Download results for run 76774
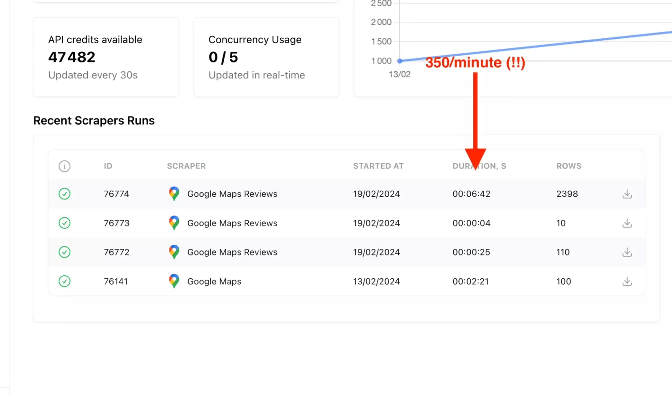 pos(627,194)
